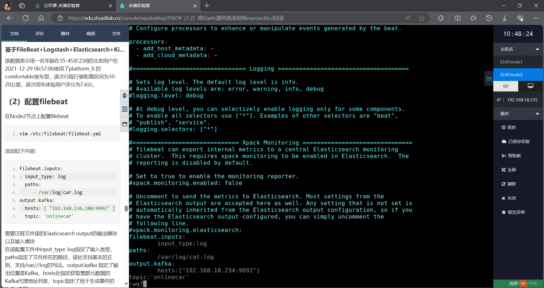Select the 视频 tab
The image size is (544, 288).
[91, 33]
